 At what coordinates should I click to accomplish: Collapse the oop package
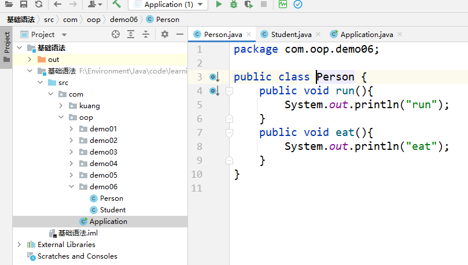61,117
